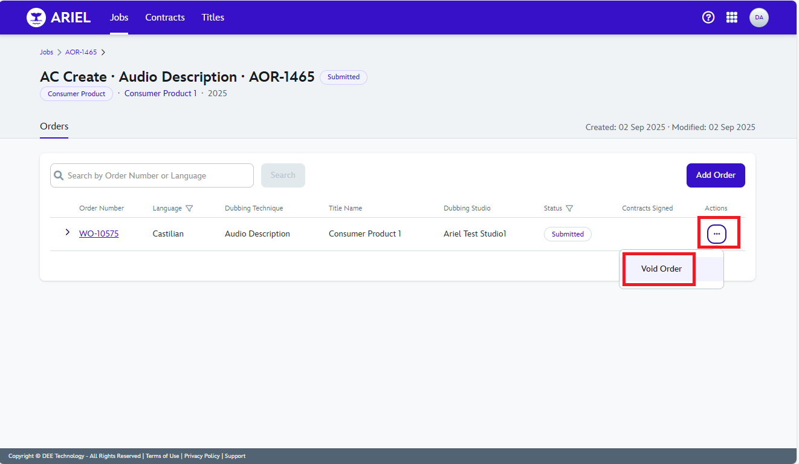Click the DA user avatar
The image size is (799, 464).
[x=759, y=17]
